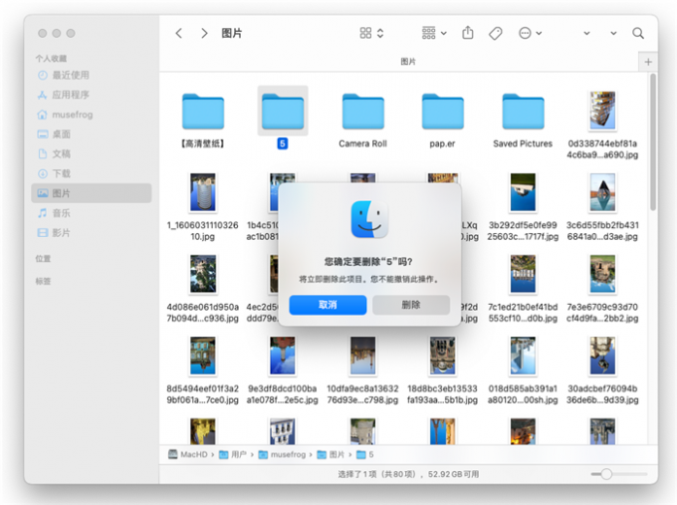The width and height of the screenshot is (677, 505).
Task: Click the 个人收藏 section header in the sidebar
Action: coord(51,59)
